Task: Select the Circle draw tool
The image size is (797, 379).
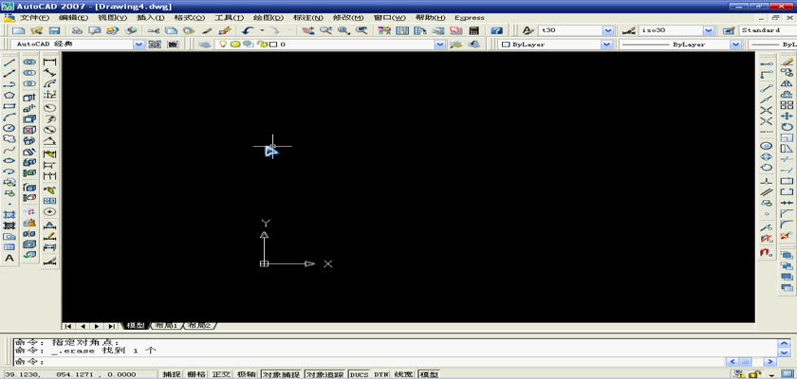Action: [x=9, y=128]
